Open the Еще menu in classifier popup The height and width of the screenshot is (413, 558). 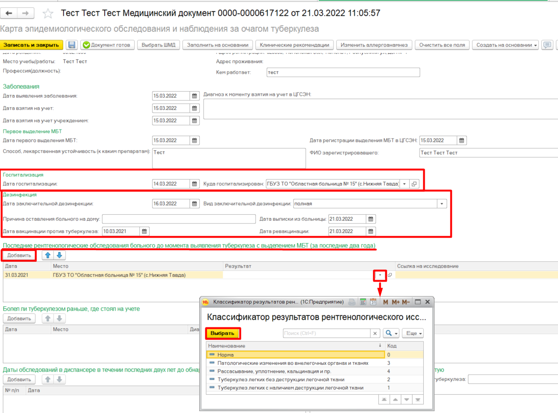(x=414, y=333)
